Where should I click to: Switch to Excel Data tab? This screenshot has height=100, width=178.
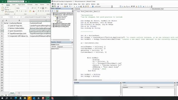(36, 5)
